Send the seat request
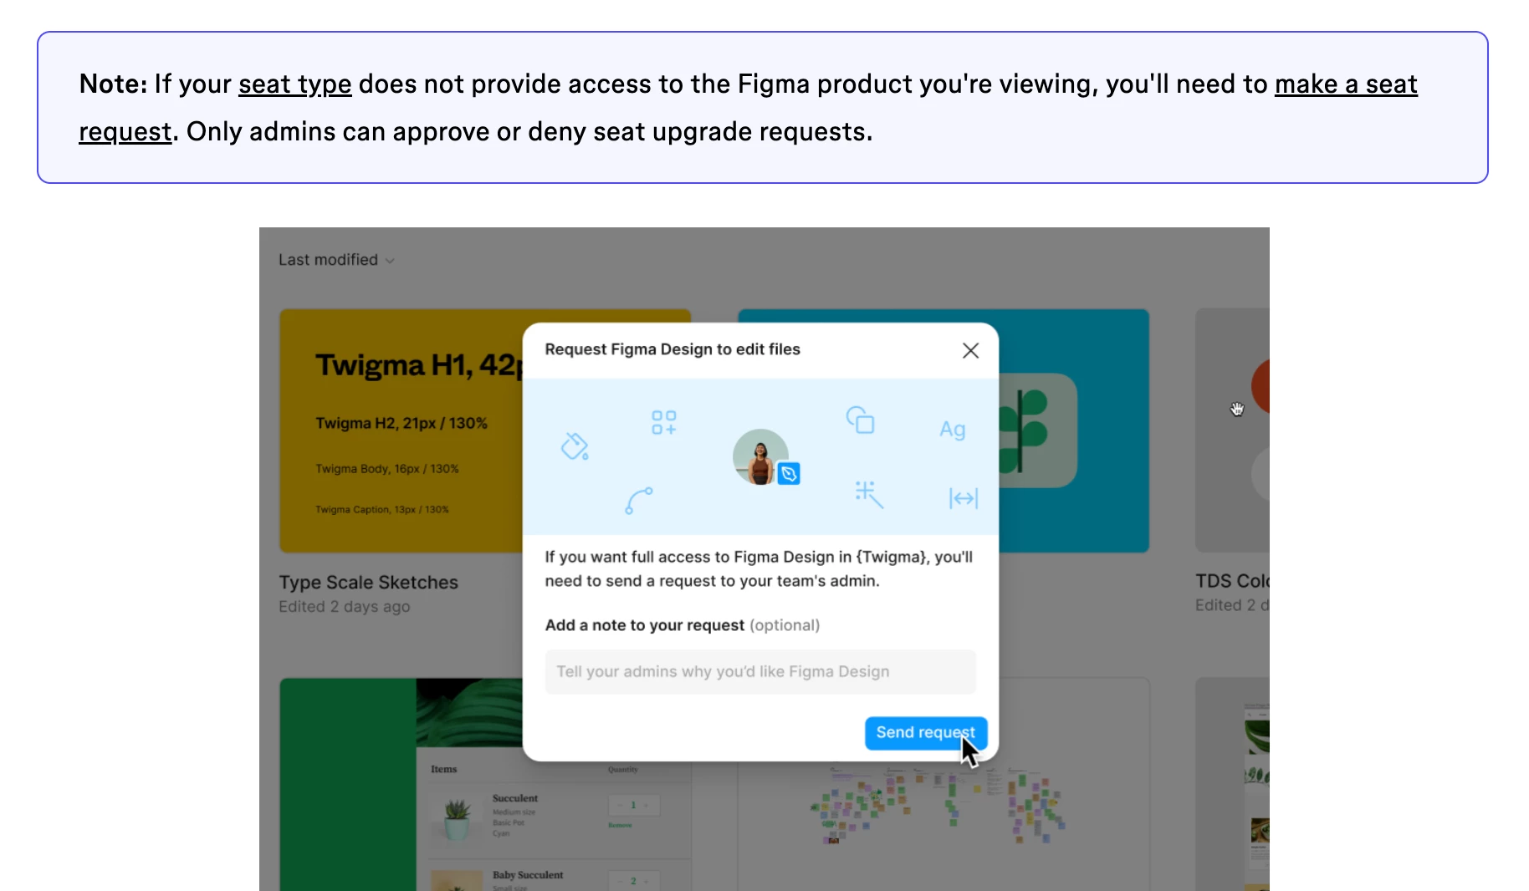This screenshot has height=891, width=1529. coord(925,733)
